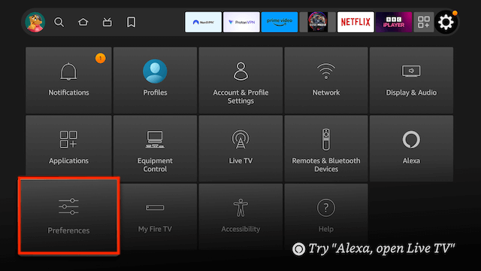Launch the BBC iPlayer app shortcut
Image resolution: width=481 pixels, height=271 pixels.
click(x=394, y=22)
